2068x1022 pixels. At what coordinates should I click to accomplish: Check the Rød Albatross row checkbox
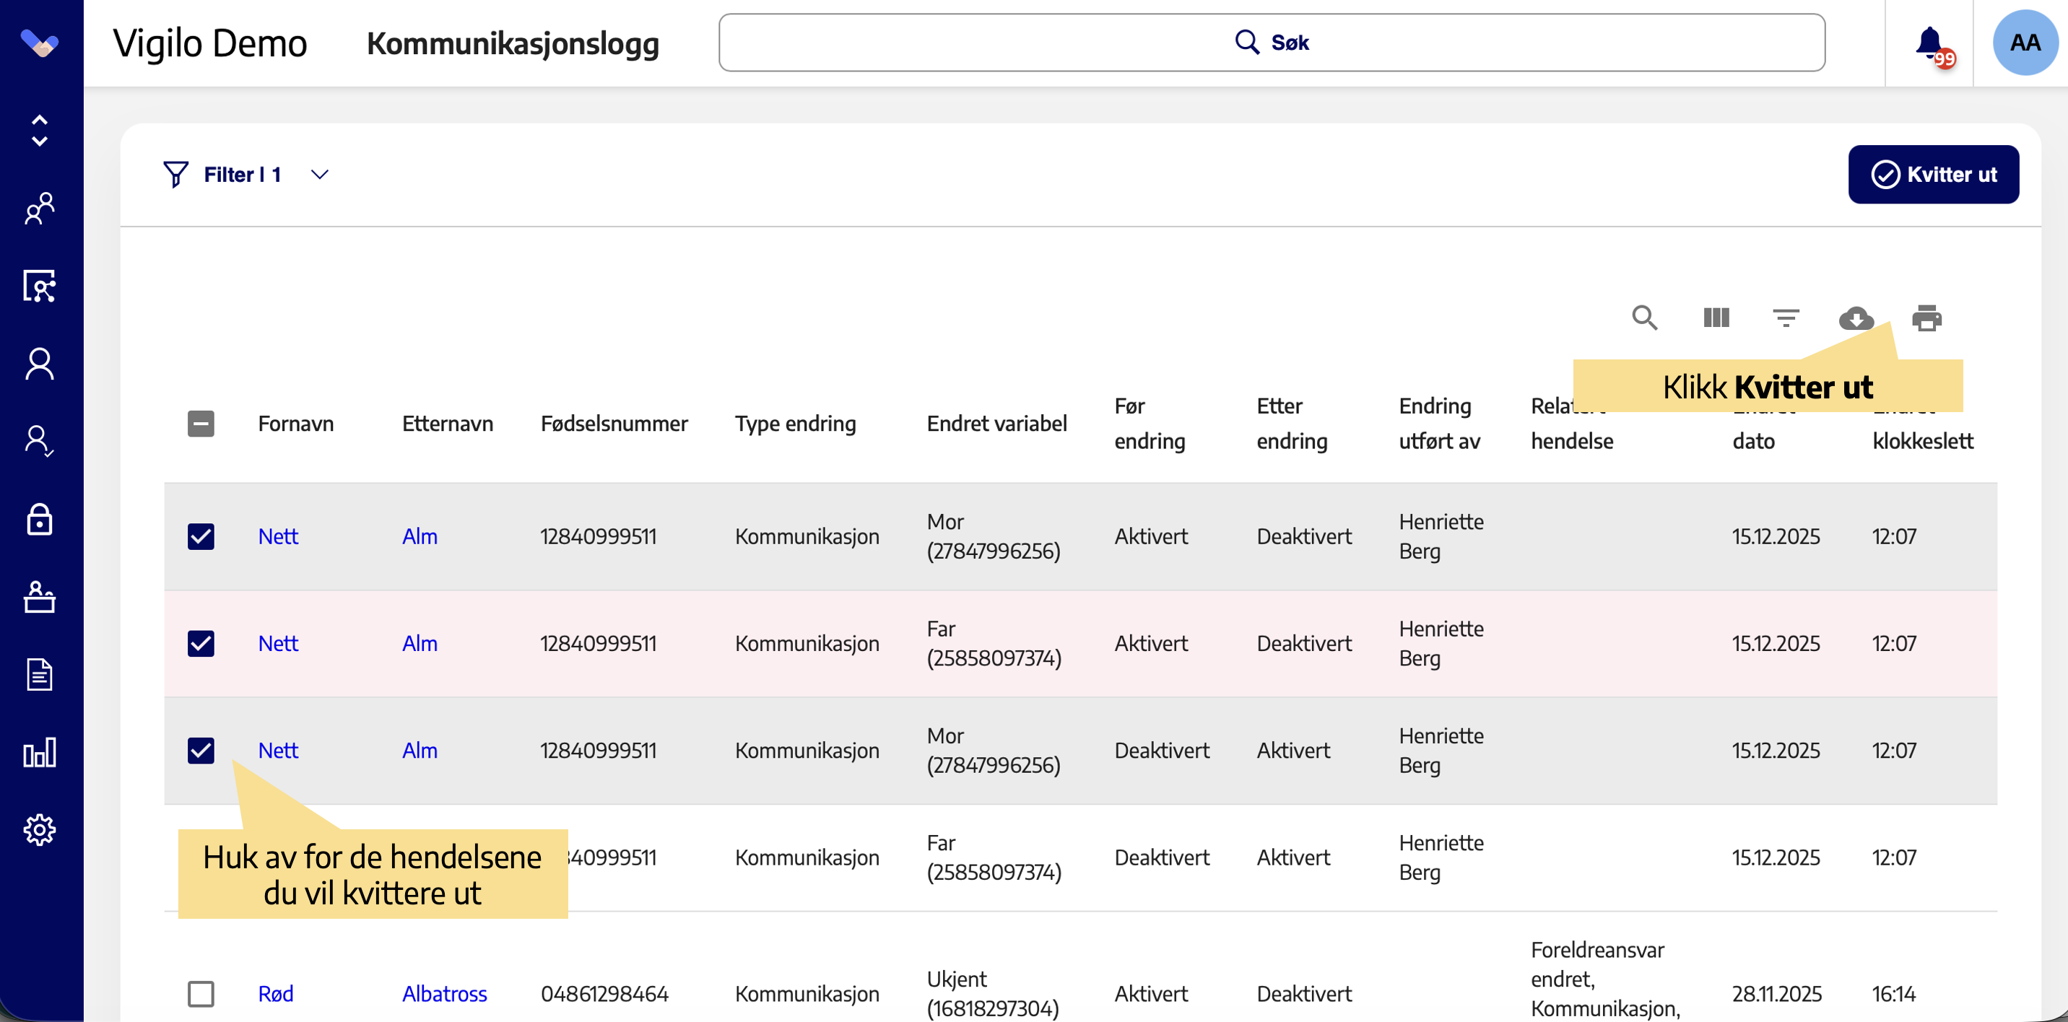(201, 993)
